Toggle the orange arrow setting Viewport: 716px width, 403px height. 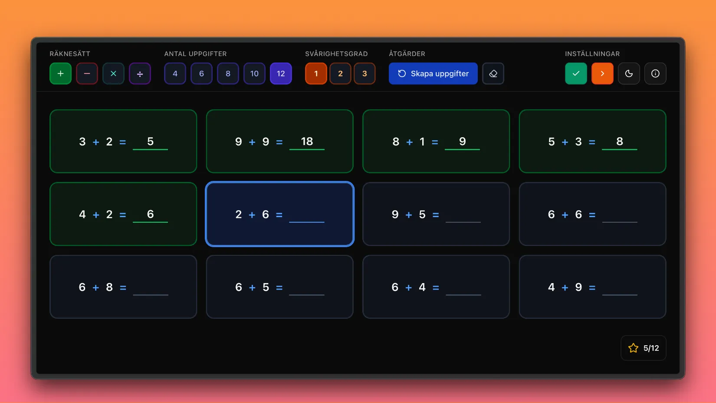click(602, 73)
